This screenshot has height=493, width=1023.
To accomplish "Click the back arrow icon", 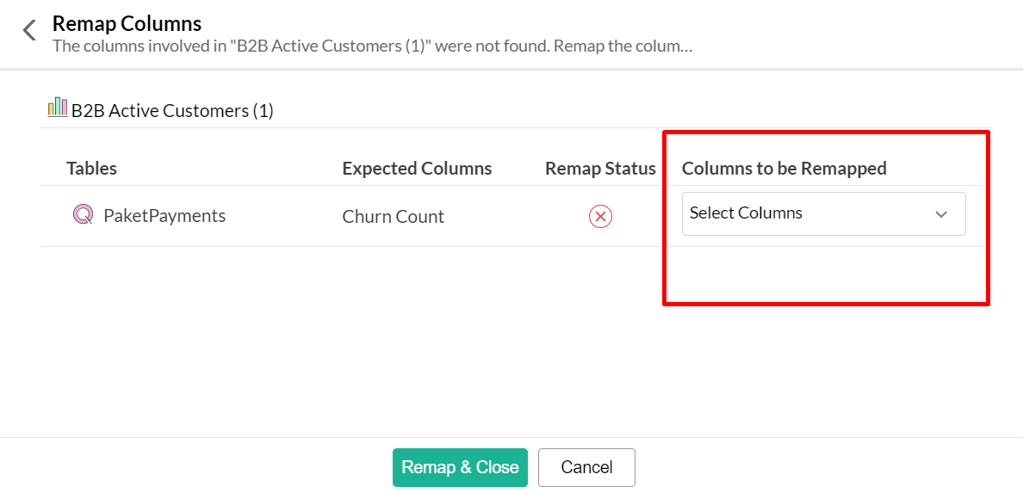I will point(29,31).
